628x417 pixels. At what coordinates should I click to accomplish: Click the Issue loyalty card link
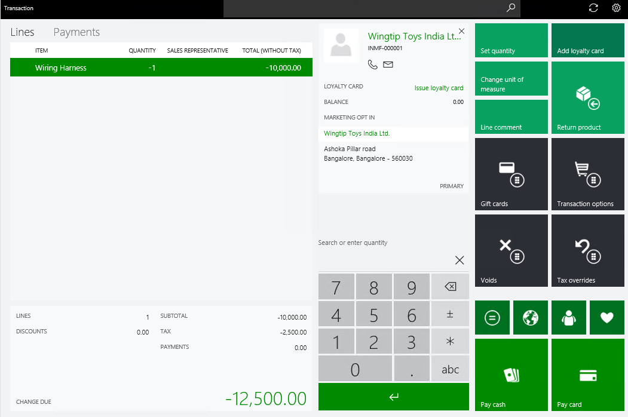(439, 87)
